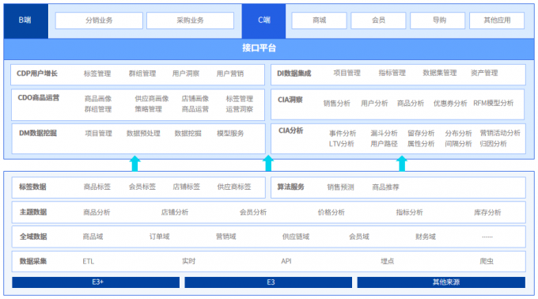Open the 分销业务 box
The height and width of the screenshot is (299, 538).
coord(99,21)
